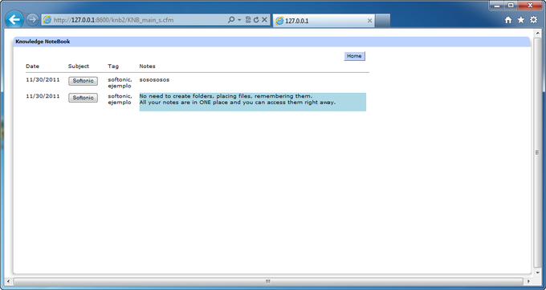The height and width of the screenshot is (290, 546).
Task: Click the compatibility view icon
Action: point(248,20)
